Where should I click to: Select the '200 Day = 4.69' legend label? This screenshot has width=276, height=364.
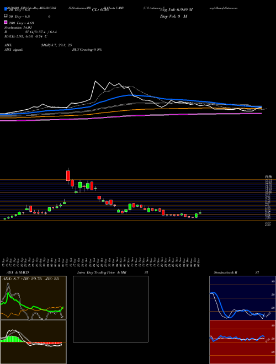(22, 23)
